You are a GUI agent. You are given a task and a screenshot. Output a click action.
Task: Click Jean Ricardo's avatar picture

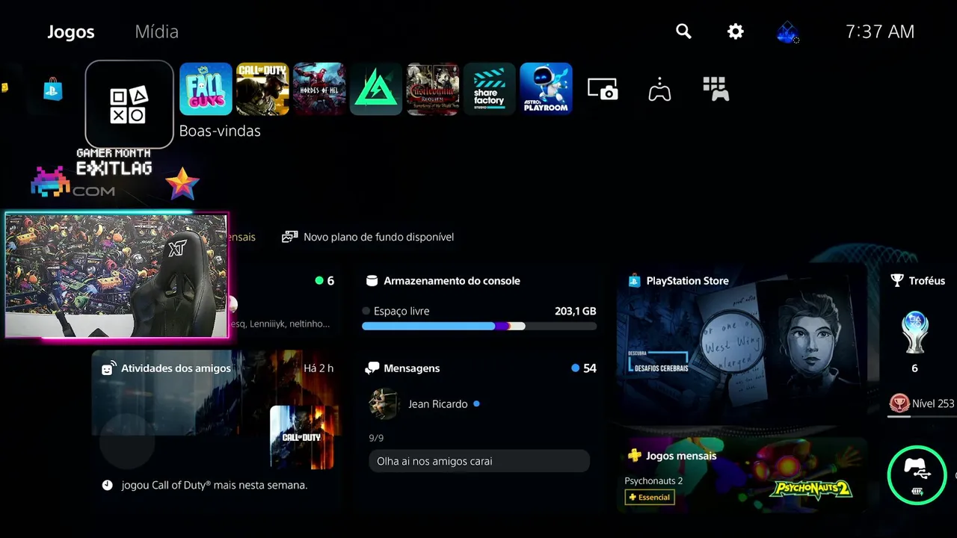(x=384, y=404)
